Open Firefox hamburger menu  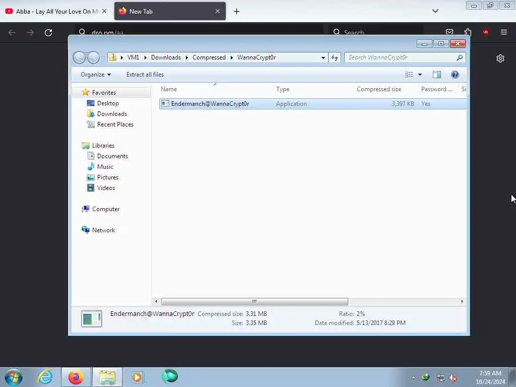click(504, 32)
